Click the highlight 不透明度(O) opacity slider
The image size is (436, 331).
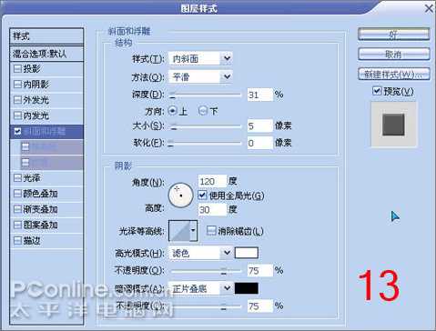click(x=207, y=271)
